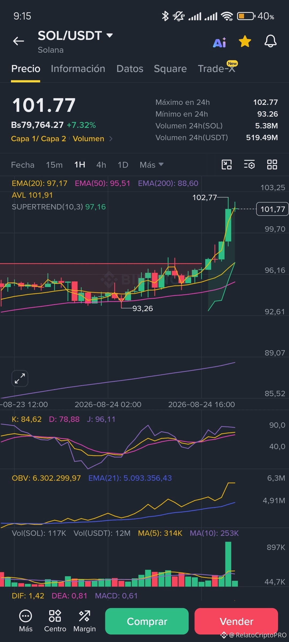Open chart indicator settings icon
Screen dimensions: 289x642
pos(249,165)
